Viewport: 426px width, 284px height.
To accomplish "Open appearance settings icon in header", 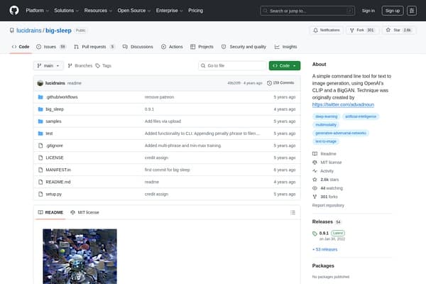I will tap(412, 11).
